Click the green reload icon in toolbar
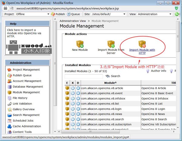This screenshot has height=141, width=182. point(177,14)
